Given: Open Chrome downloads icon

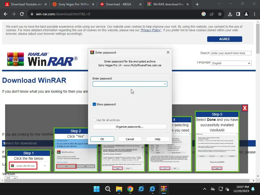Looking at the screenshot, I should 230,14.
